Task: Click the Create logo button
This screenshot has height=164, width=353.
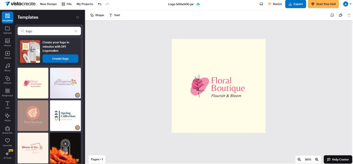Action: (60, 59)
